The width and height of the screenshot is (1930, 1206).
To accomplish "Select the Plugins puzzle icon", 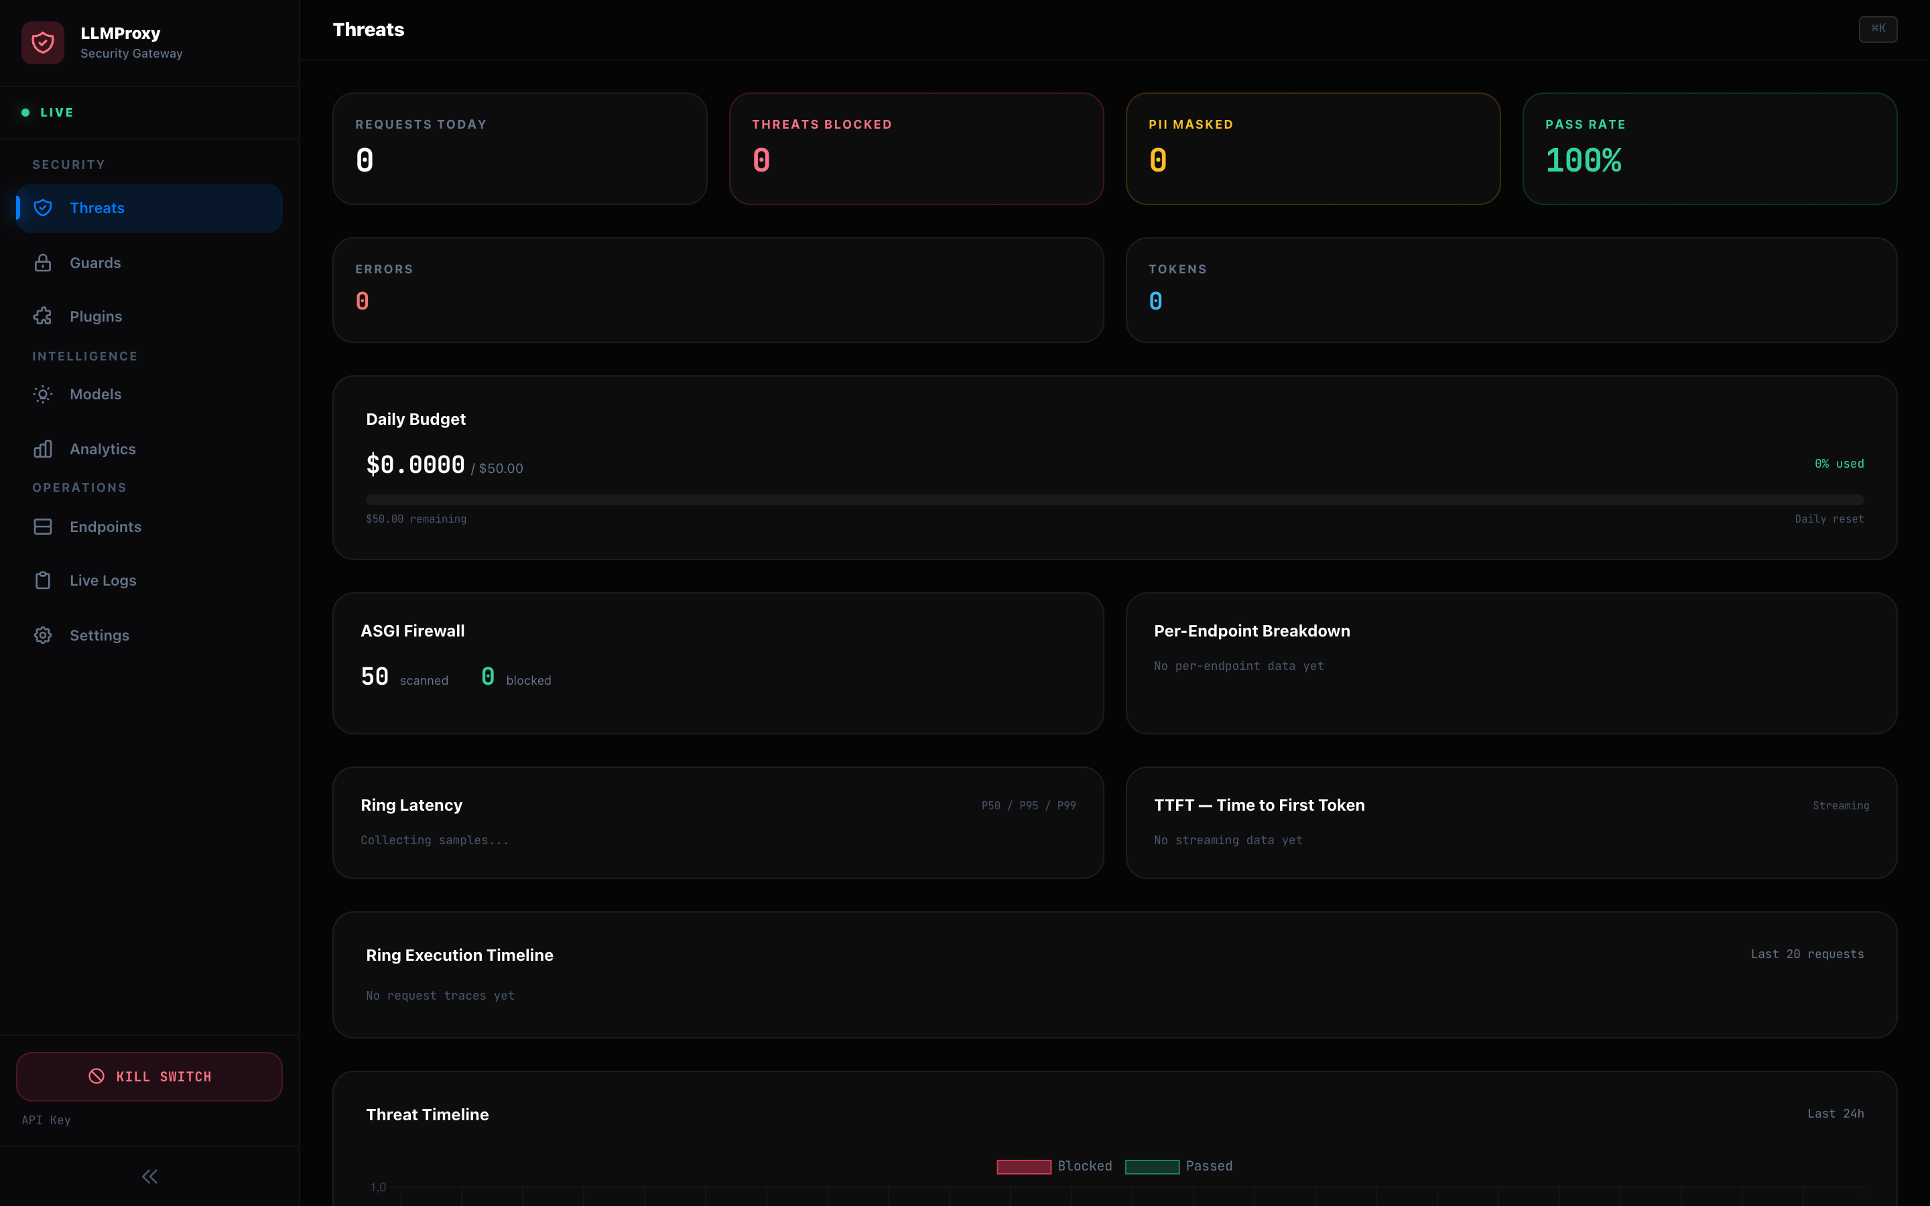I will tap(44, 316).
